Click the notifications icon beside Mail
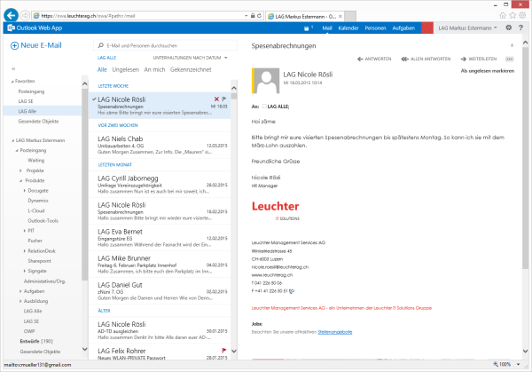Image resolution: width=532 pixels, height=372 pixels. pyautogui.click(x=307, y=28)
